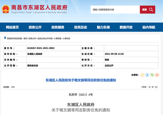The image size is (163, 115).
Task: Select disclosure scope 面向全社会
Action: [33, 66]
